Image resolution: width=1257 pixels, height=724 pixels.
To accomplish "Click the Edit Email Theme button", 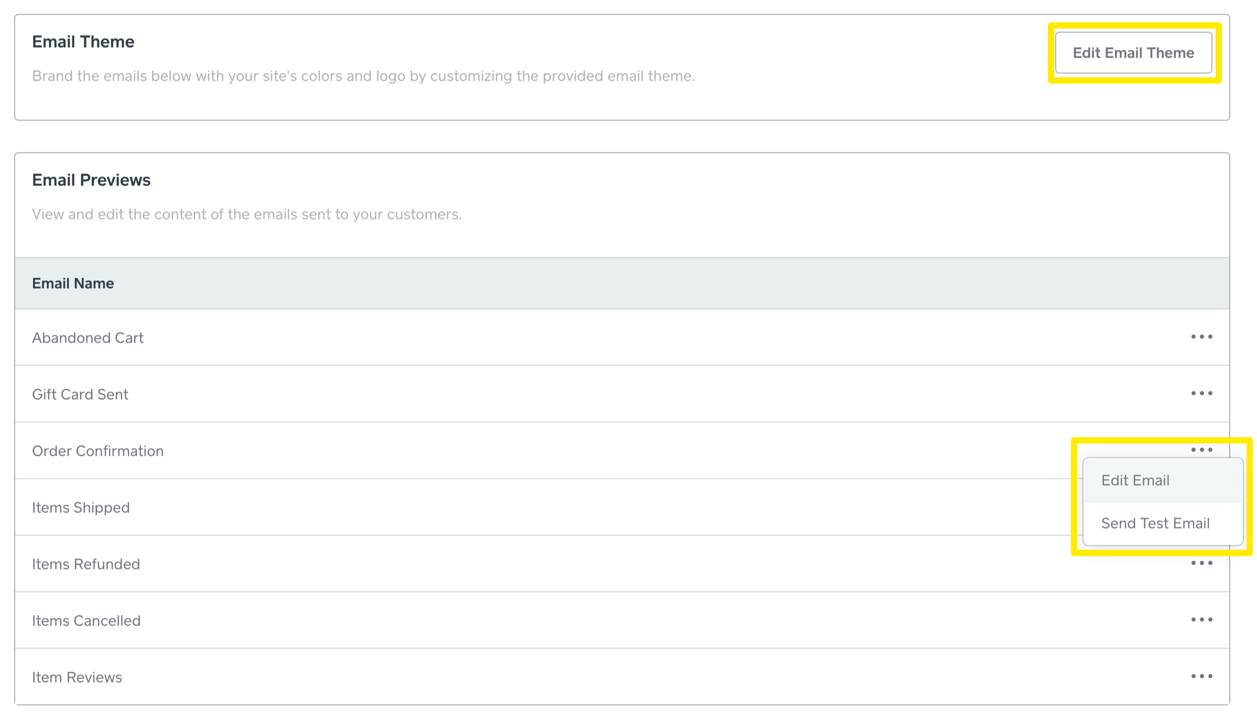I will (x=1133, y=53).
